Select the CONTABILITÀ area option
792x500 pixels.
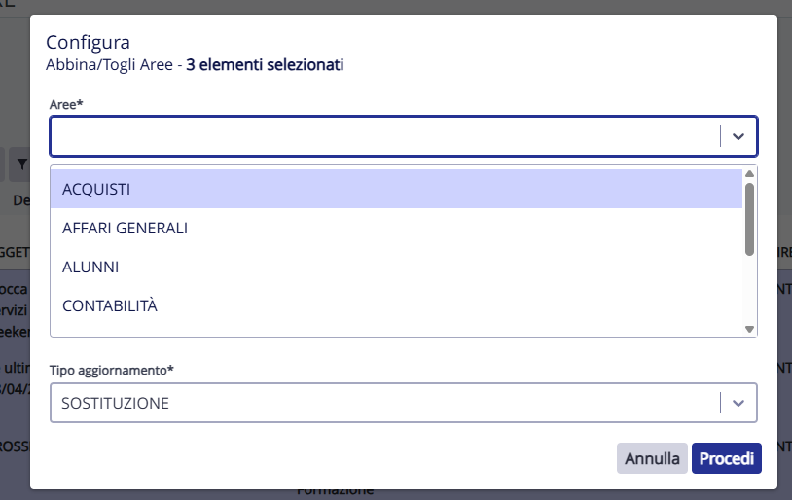(x=396, y=305)
